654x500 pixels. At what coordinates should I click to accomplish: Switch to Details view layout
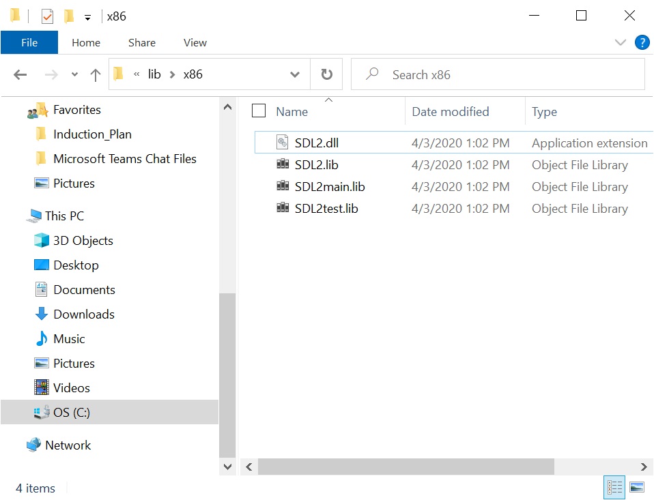coord(614,486)
